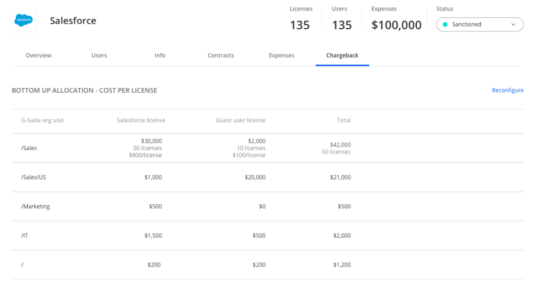Select the /Sales/US org unit row
537x288 pixels.
267,177
